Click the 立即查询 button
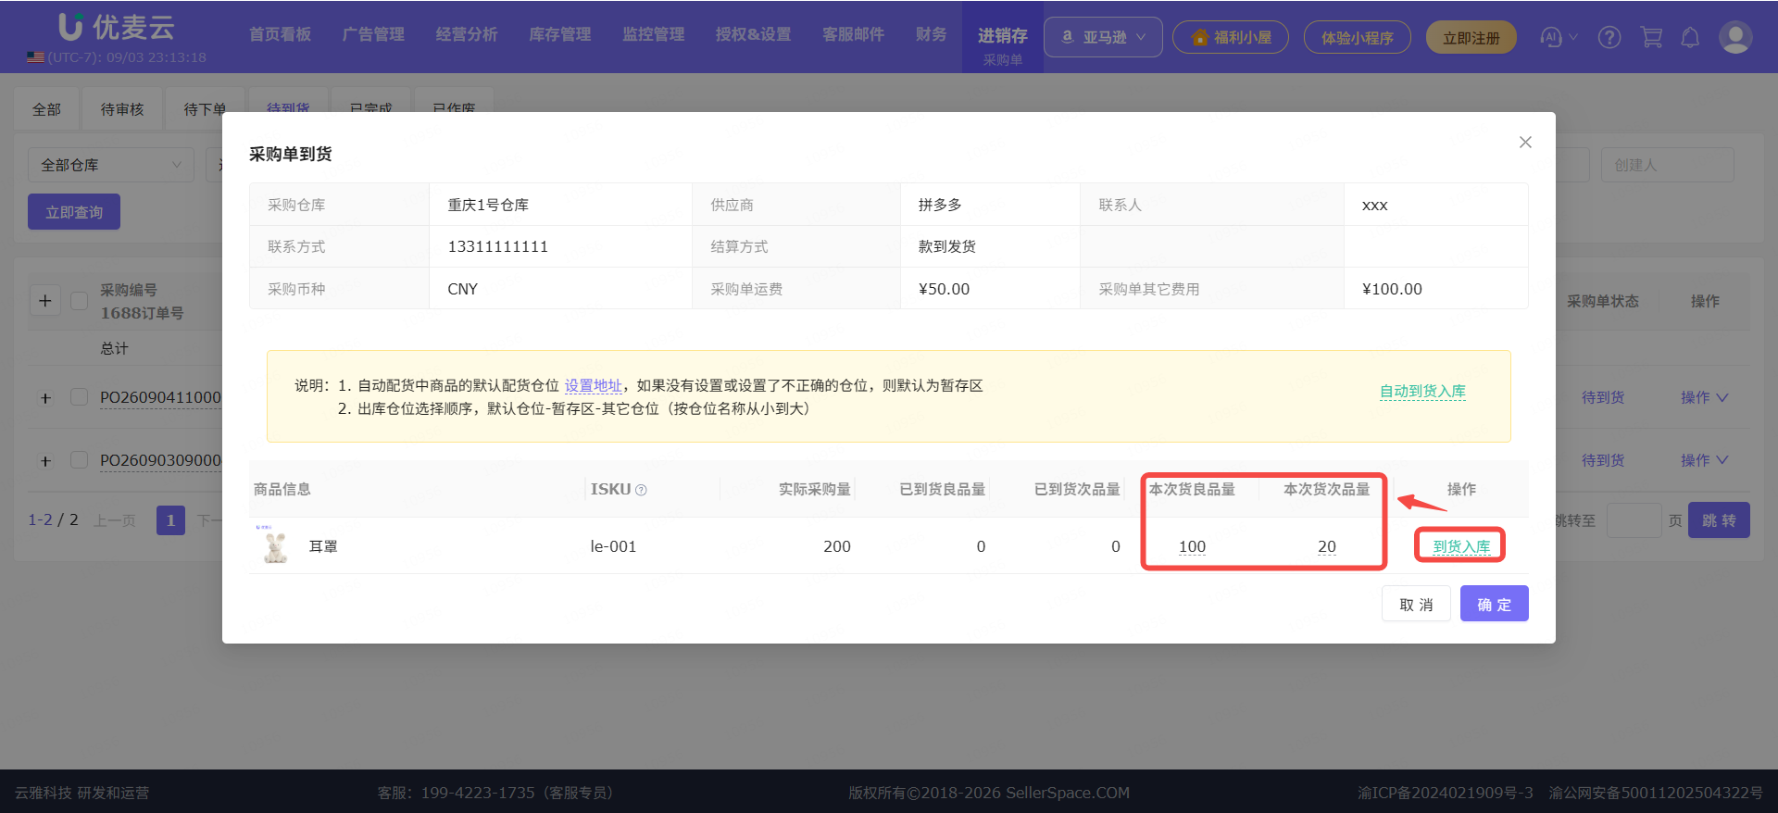Screen dimensions: 1778x813 click(x=74, y=212)
